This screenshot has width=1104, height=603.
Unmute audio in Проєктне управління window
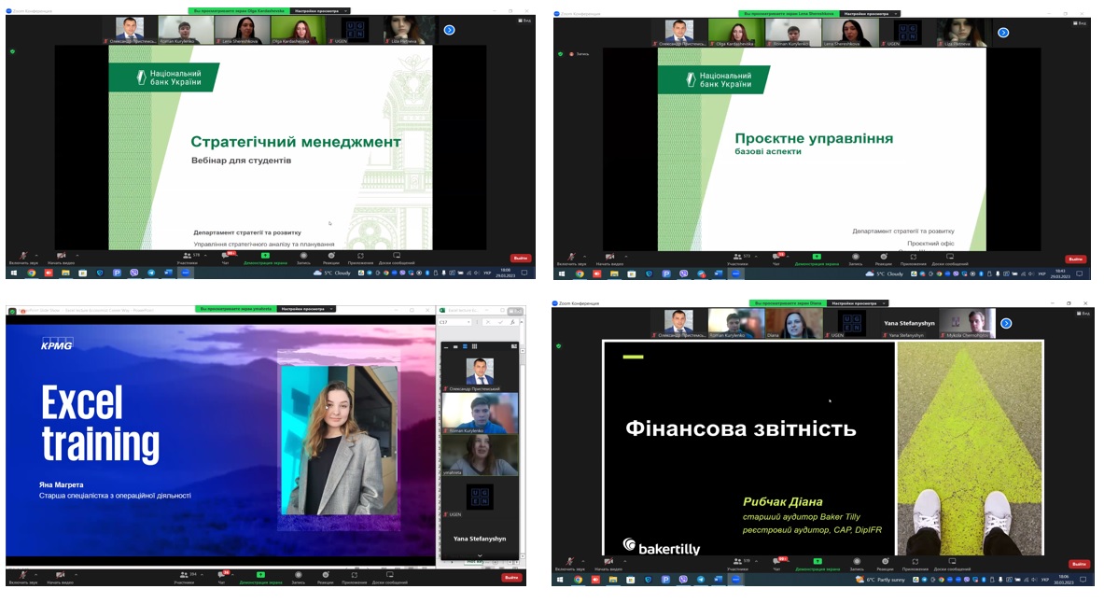(x=572, y=259)
